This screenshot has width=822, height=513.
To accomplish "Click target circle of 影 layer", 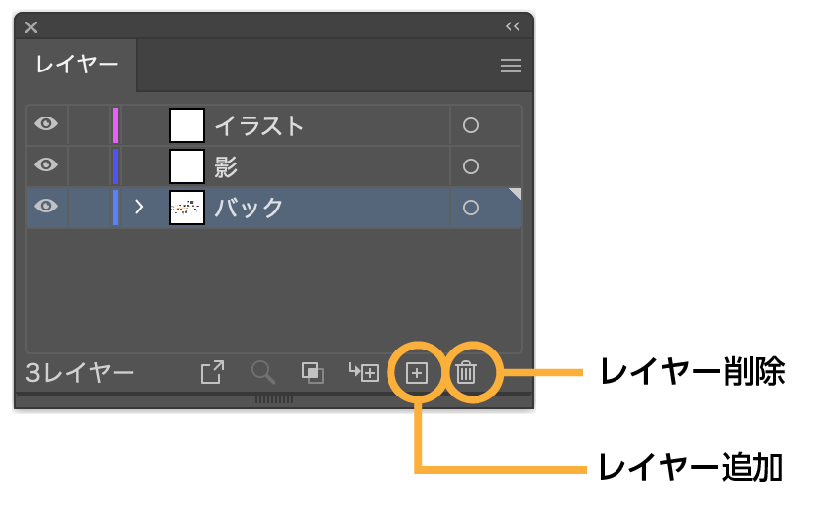I will 471,166.
